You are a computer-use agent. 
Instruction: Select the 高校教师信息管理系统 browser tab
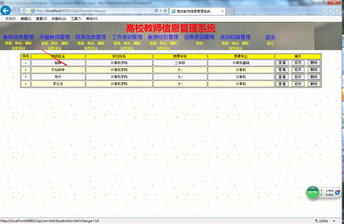(x=198, y=11)
